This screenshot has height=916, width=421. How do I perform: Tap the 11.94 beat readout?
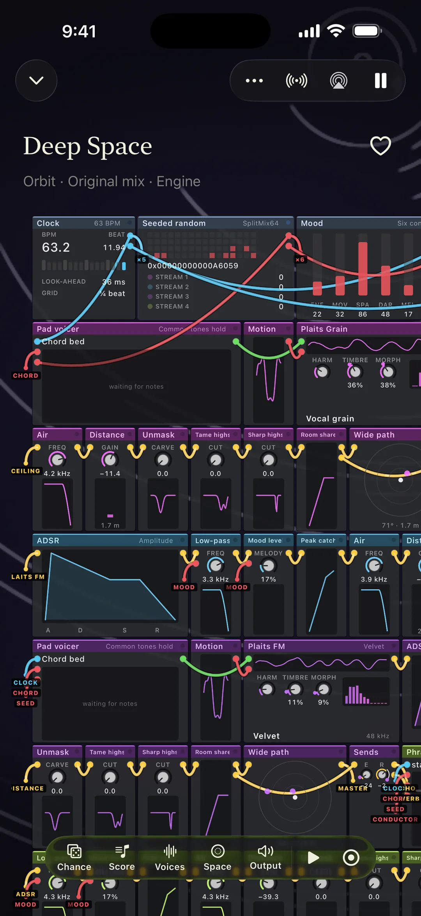click(x=114, y=247)
